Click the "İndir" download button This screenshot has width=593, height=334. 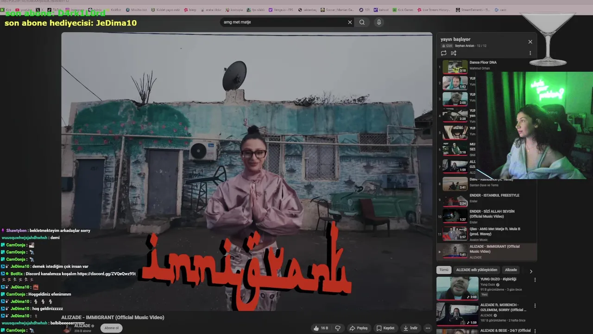(410, 328)
